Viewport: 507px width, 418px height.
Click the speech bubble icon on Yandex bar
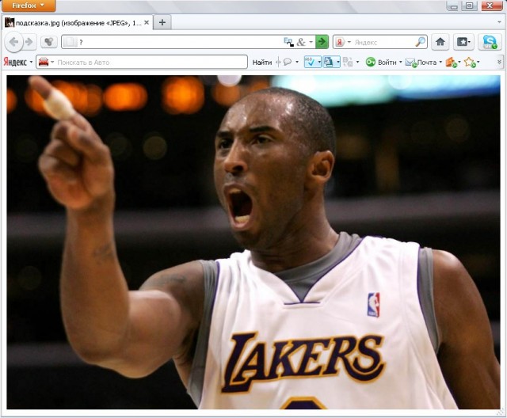287,62
